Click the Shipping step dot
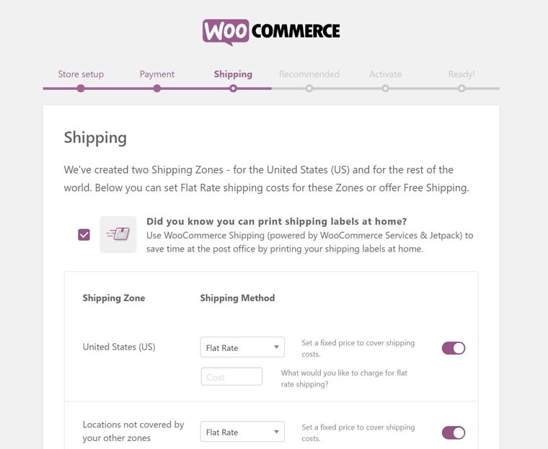Viewport: 548px width, 449px height. (x=233, y=89)
